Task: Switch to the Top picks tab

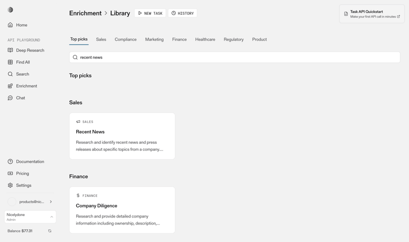Action: (x=79, y=39)
